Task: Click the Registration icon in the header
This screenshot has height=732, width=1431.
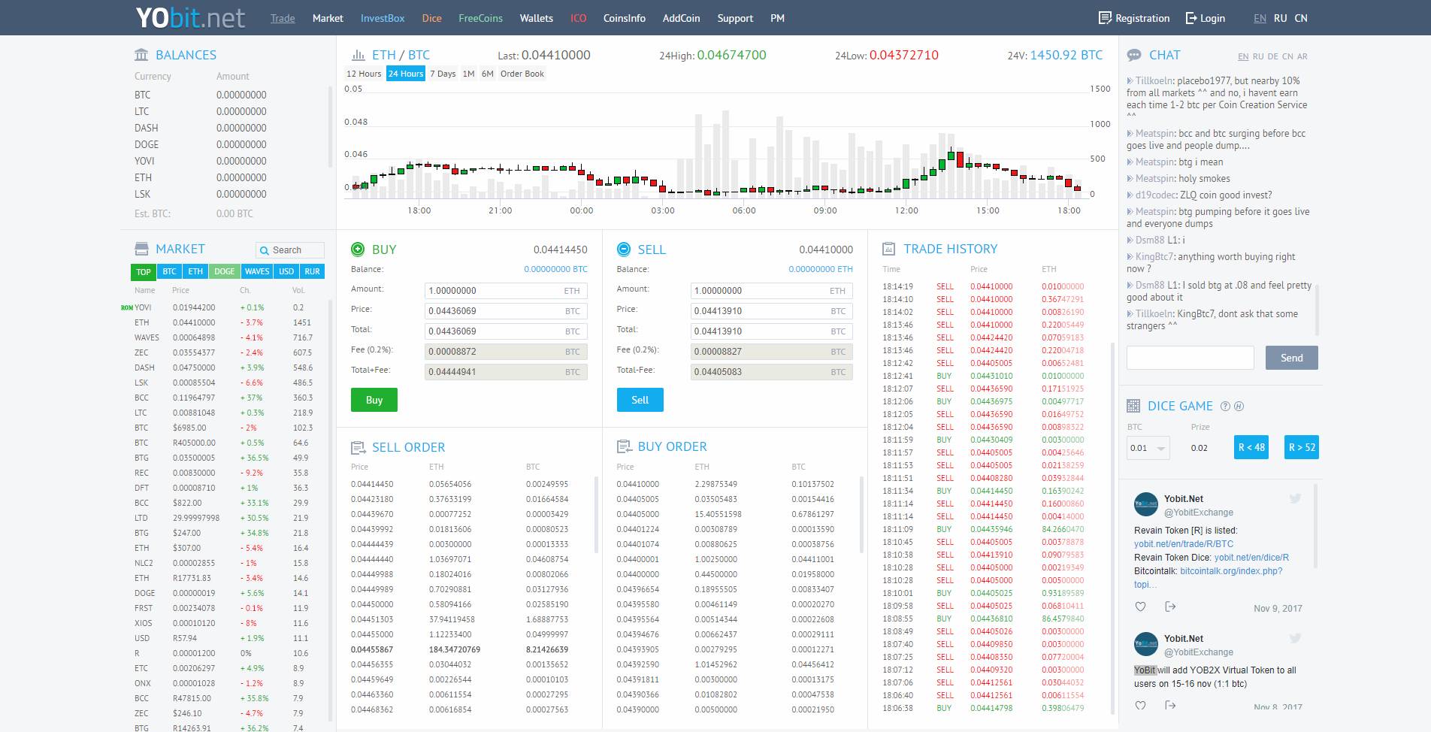Action: click(1105, 18)
